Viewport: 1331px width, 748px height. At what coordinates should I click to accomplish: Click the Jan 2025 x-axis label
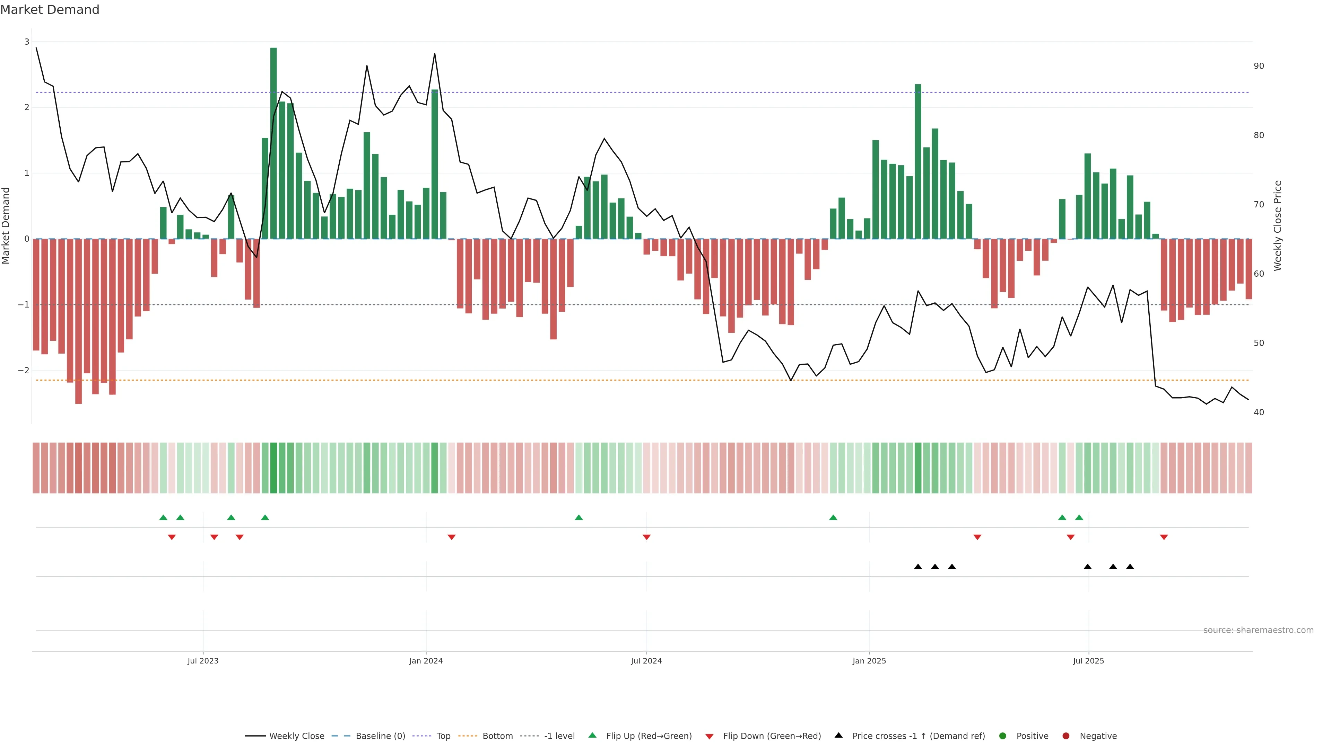point(869,661)
